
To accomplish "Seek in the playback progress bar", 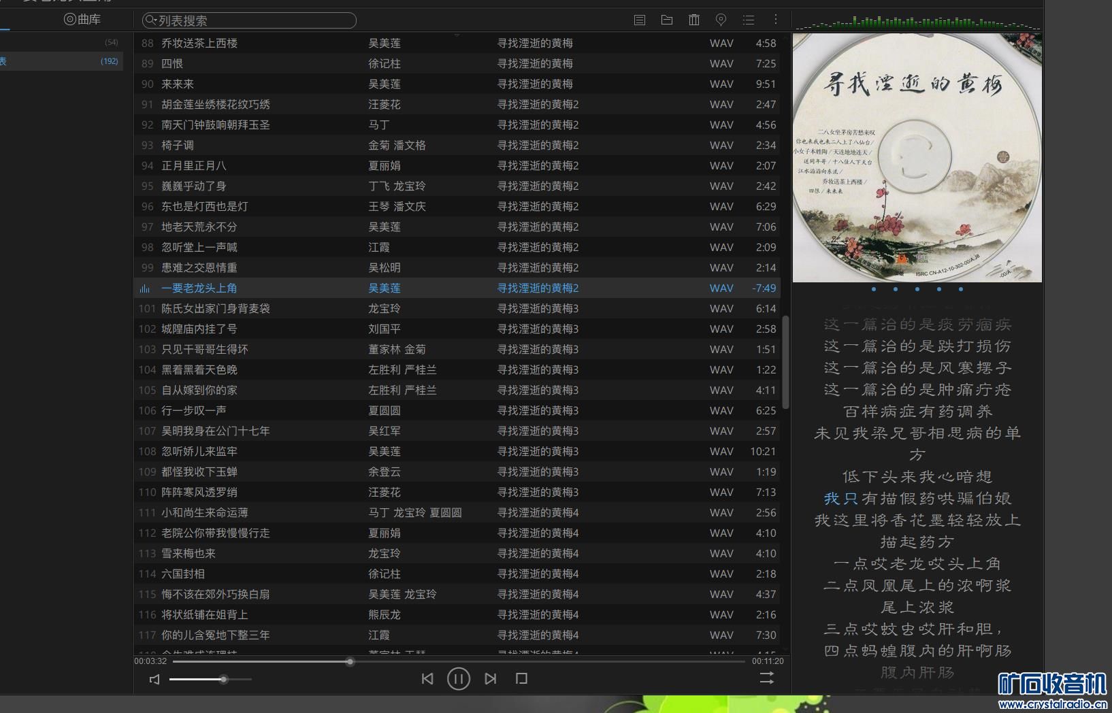I will (459, 661).
